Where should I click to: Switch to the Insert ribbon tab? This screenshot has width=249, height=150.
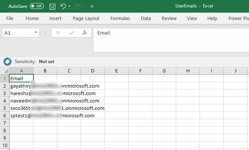click(x=55, y=19)
